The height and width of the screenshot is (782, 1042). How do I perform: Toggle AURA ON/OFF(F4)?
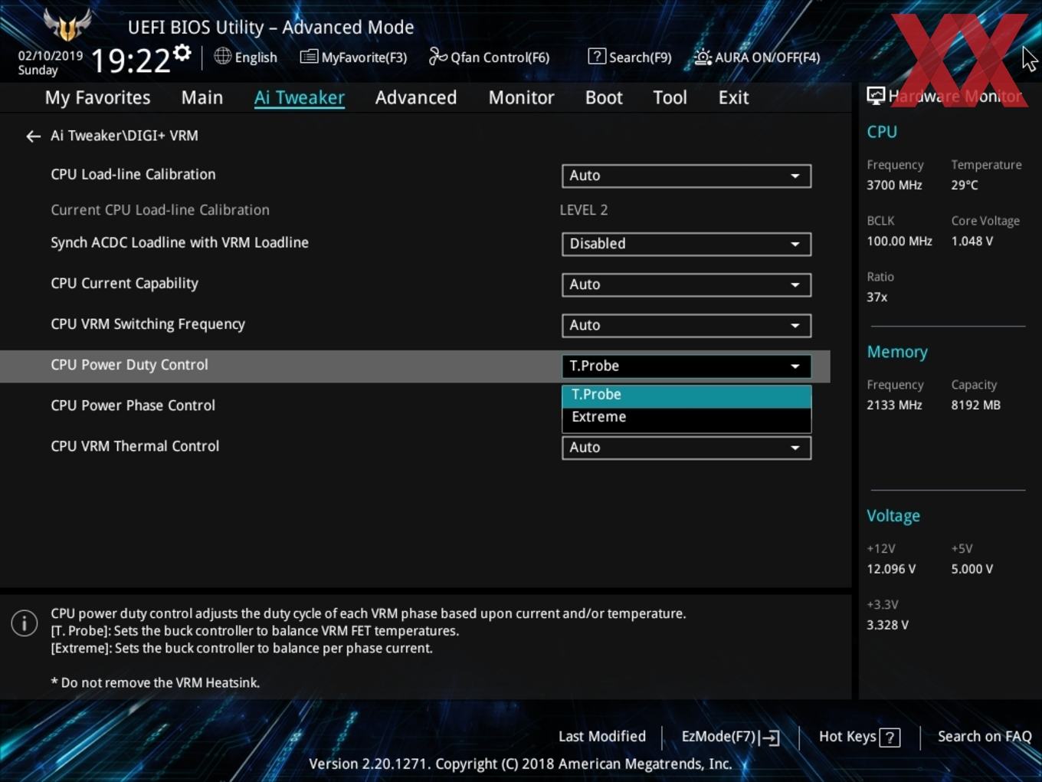(x=757, y=57)
